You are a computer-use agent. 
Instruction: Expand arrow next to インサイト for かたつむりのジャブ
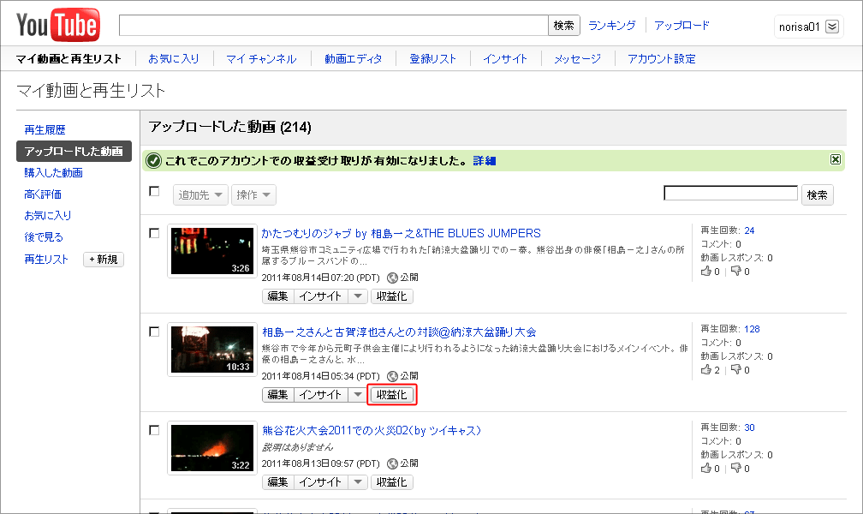(358, 296)
